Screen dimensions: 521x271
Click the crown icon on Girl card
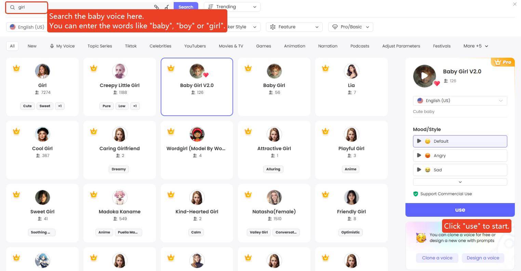tap(16, 68)
